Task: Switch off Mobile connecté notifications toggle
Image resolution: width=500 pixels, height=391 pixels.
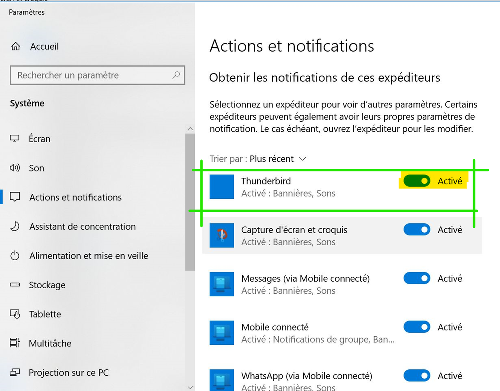Action: [x=417, y=327]
